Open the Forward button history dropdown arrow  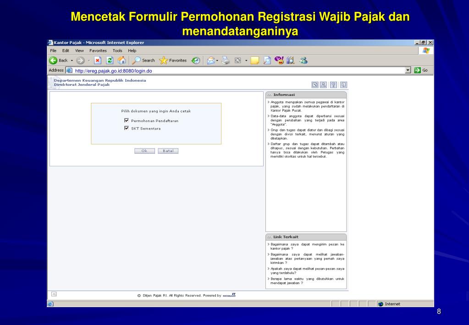click(x=89, y=61)
